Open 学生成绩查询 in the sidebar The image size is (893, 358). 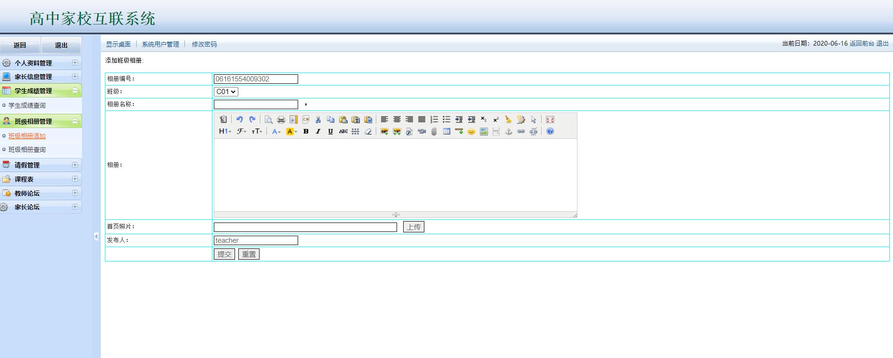27,105
